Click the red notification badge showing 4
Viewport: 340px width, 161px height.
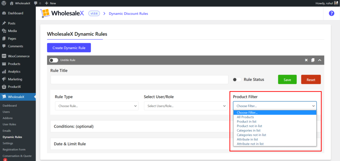5,160
